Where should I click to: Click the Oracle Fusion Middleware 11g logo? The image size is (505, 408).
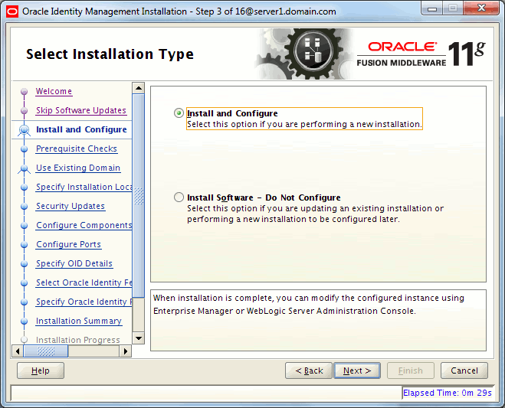pos(421,54)
